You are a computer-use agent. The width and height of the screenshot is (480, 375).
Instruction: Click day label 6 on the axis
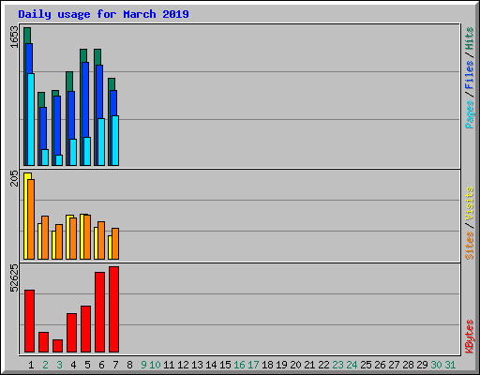pos(101,365)
